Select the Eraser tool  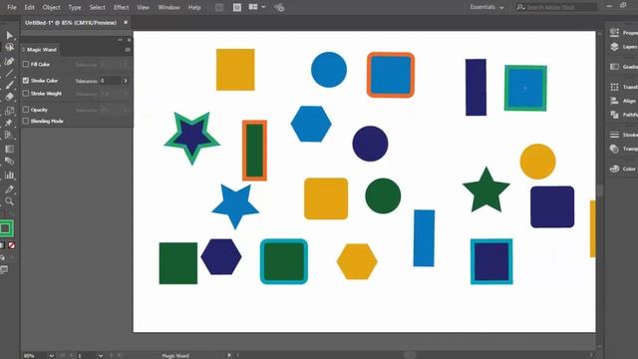tap(9, 97)
